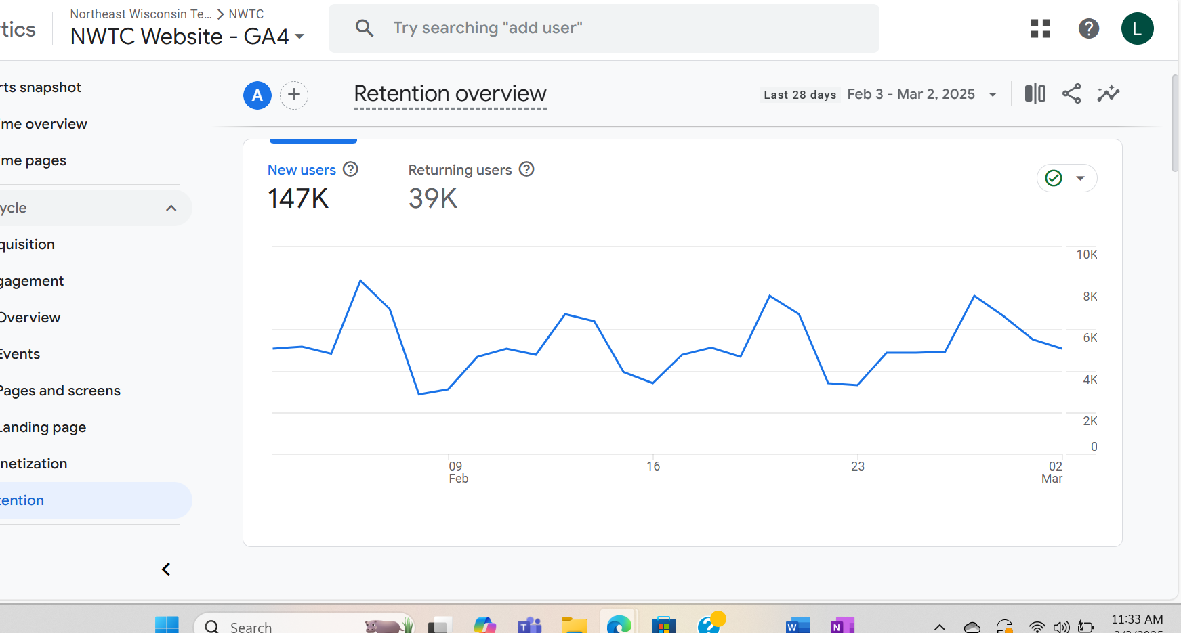Add a new comparison with the plus button
This screenshot has height=633, width=1181.
click(x=293, y=95)
